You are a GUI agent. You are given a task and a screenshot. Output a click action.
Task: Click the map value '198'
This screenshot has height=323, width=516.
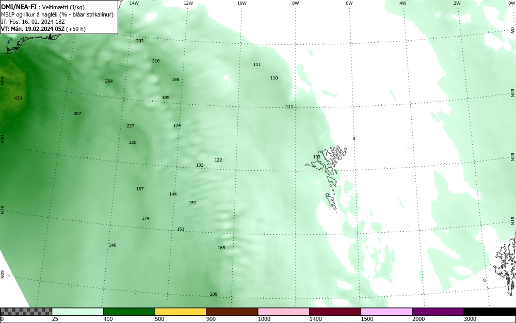176,79
